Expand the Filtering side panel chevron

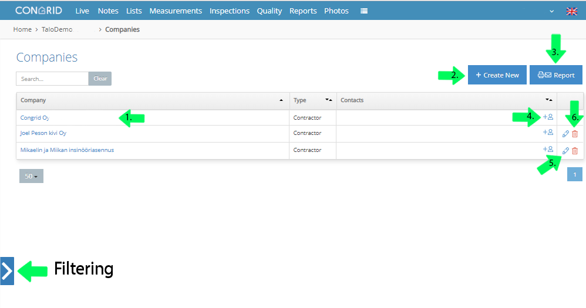point(7,271)
